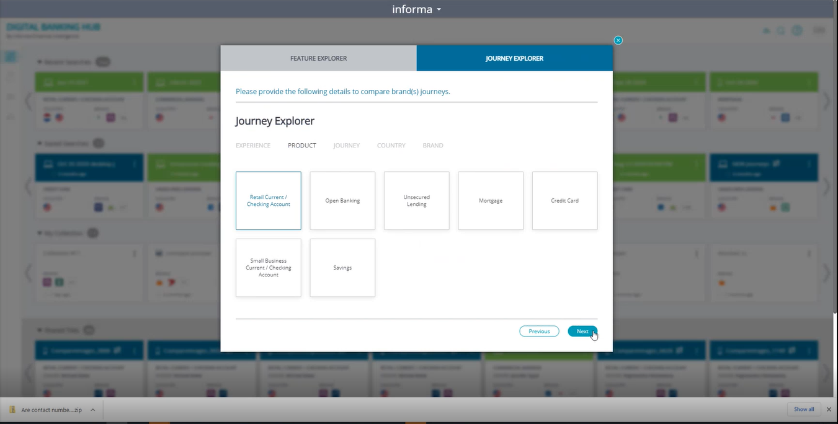Click Saved Searches right carousel arrow

[826, 186]
